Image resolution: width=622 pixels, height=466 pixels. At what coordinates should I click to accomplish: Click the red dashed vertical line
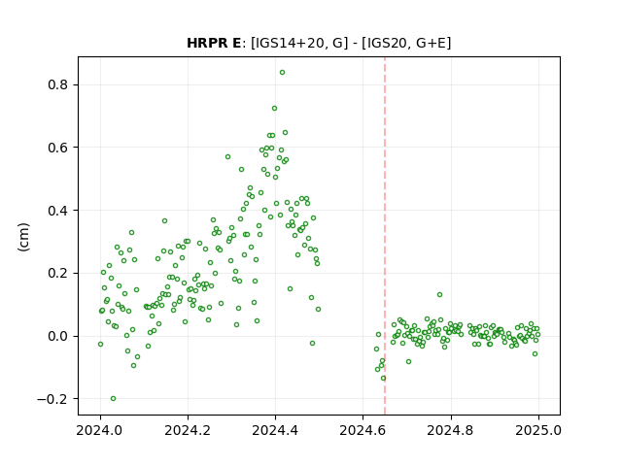coord(385,236)
